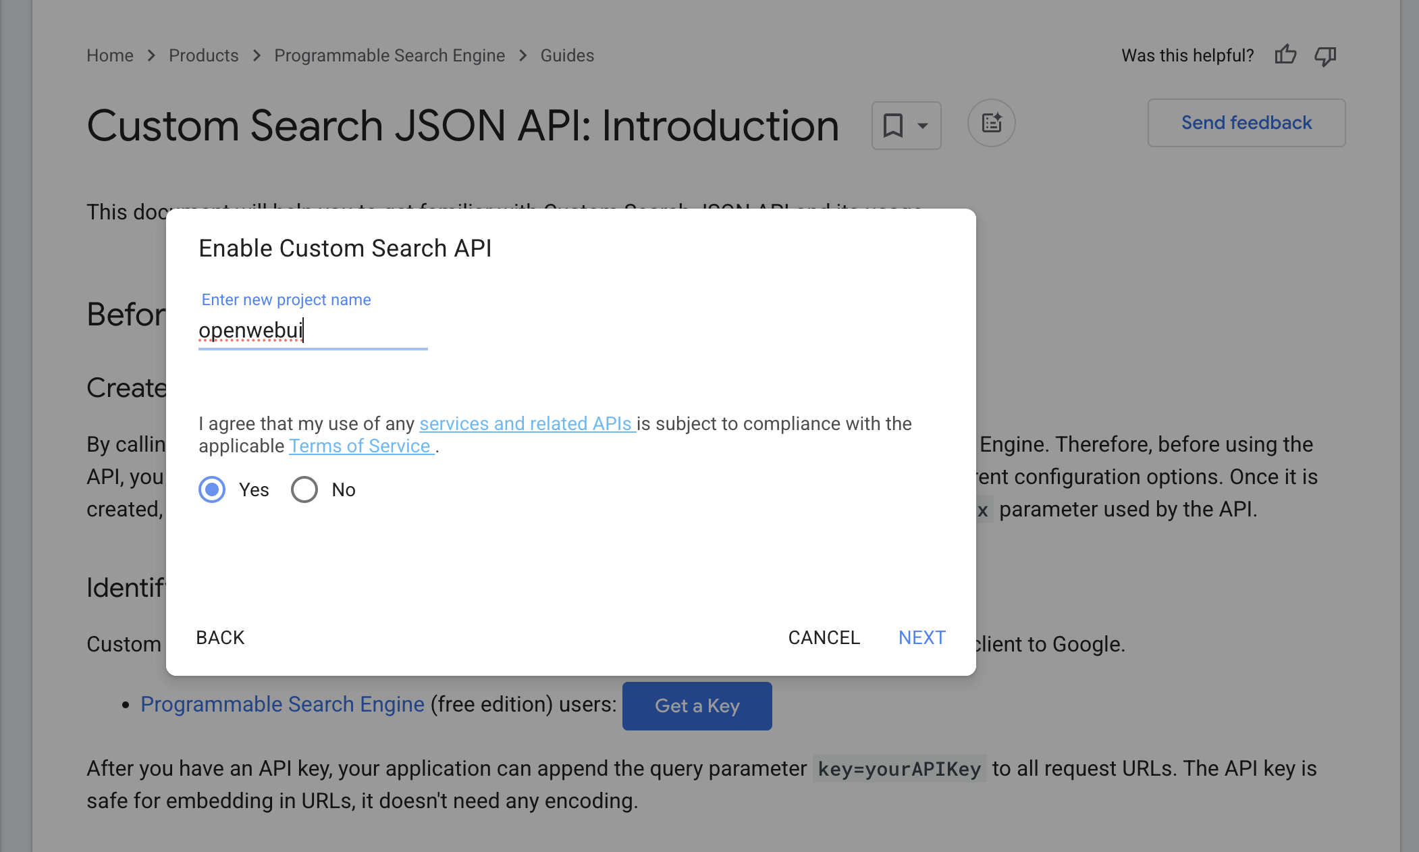Click the thumbs up helpful icon
The height and width of the screenshot is (852, 1419).
click(1285, 55)
